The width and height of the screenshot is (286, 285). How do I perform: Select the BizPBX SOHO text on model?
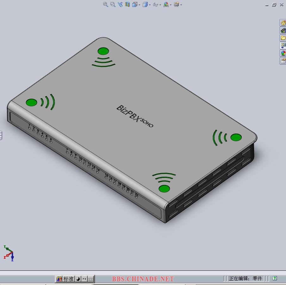pos(135,116)
